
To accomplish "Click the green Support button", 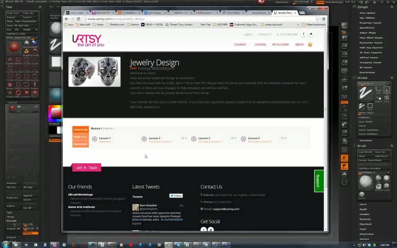I will (318, 181).
